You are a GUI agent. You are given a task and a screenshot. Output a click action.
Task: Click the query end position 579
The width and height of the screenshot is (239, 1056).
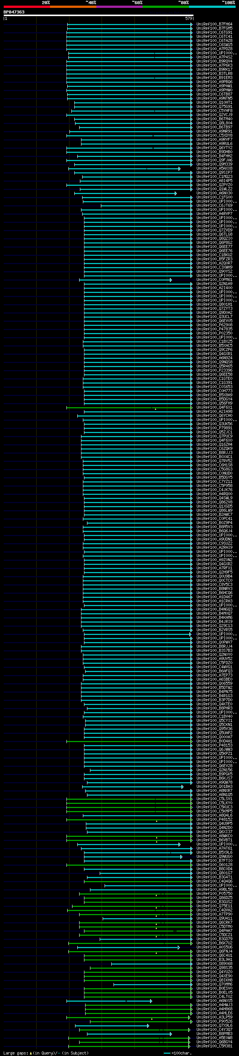point(188,18)
